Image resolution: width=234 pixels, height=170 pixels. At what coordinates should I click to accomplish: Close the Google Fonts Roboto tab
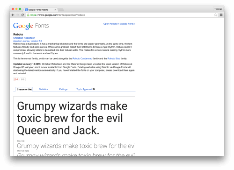pyautogui.click(x=55, y=10)
